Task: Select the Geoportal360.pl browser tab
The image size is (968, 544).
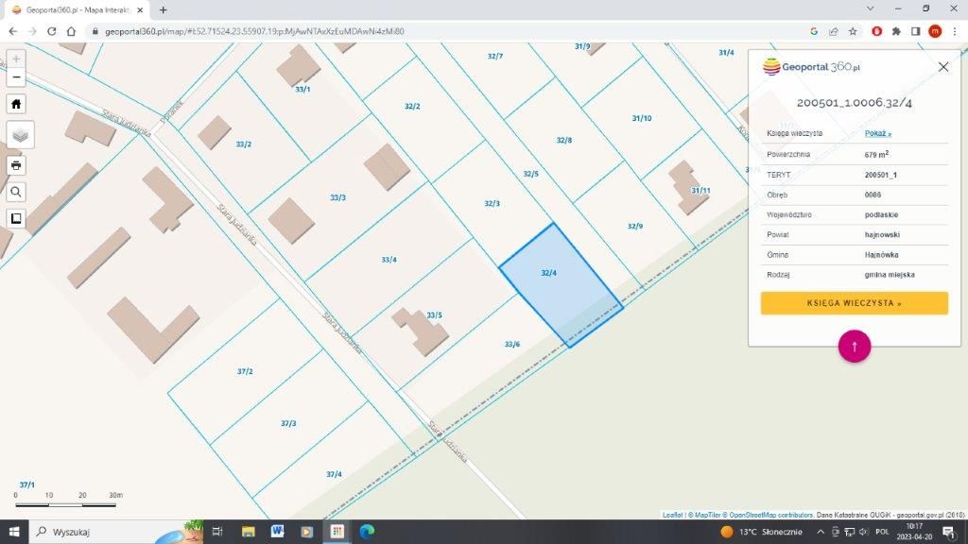Action: [x=76, y=9]
